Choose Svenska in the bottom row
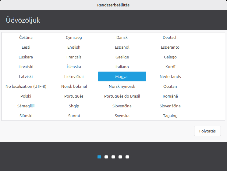227x171 pixels. click(122, 116)
